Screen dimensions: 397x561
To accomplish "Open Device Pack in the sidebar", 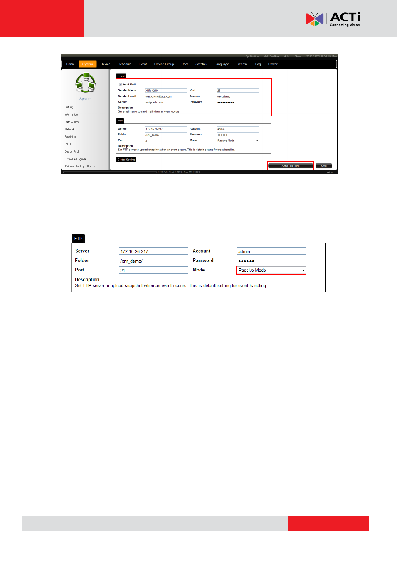I will [72, 152].
